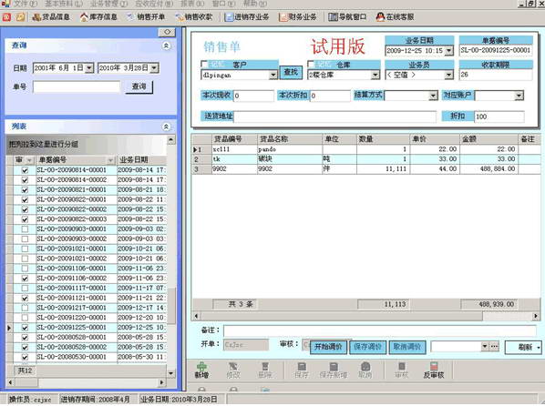The width and height of the screenshot is (545, 406).
Task: Click the 反审核 un-audit icon
Action: (434, 367)
